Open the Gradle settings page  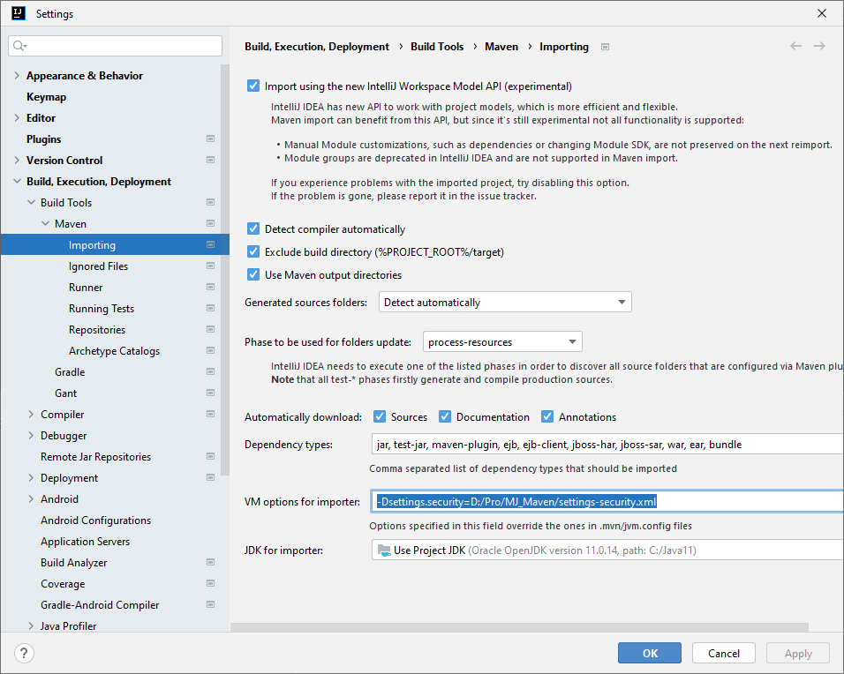pyautogui.click(x=70, y=372)
